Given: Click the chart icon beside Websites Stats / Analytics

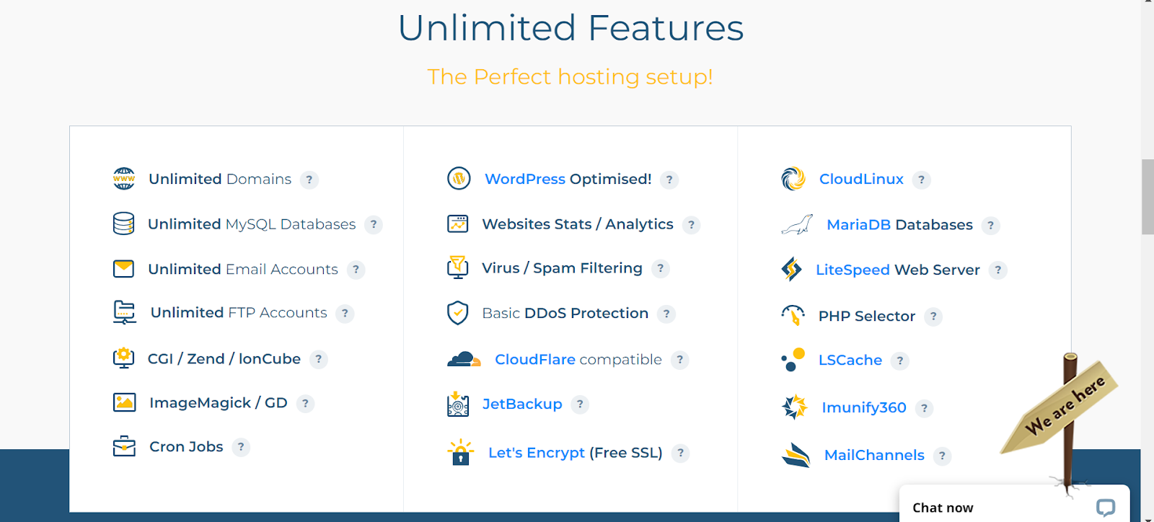Looking at the screenshot, I should (458, 224).
